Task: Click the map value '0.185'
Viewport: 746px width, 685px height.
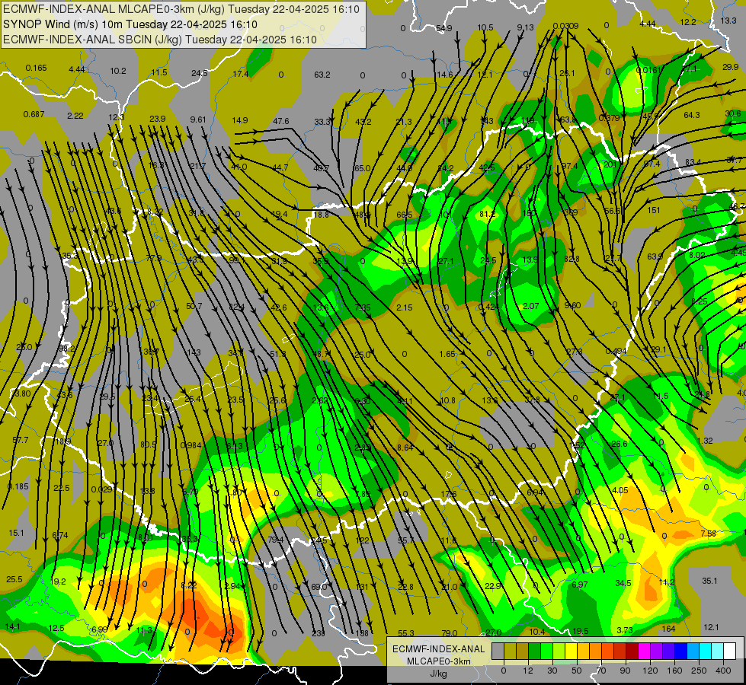Action: tap(18, 487)
